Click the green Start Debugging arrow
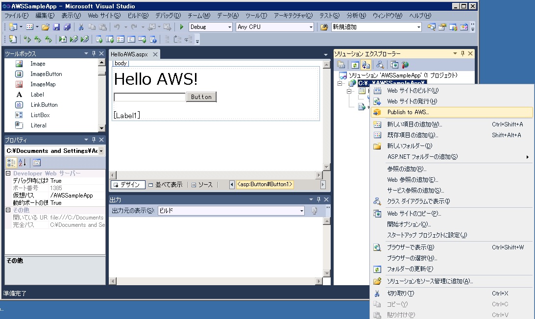 (x=181, y=27)
